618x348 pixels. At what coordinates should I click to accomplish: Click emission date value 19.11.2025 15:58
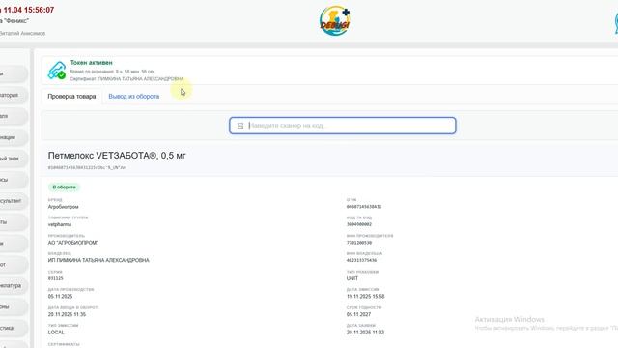(365, 297)
